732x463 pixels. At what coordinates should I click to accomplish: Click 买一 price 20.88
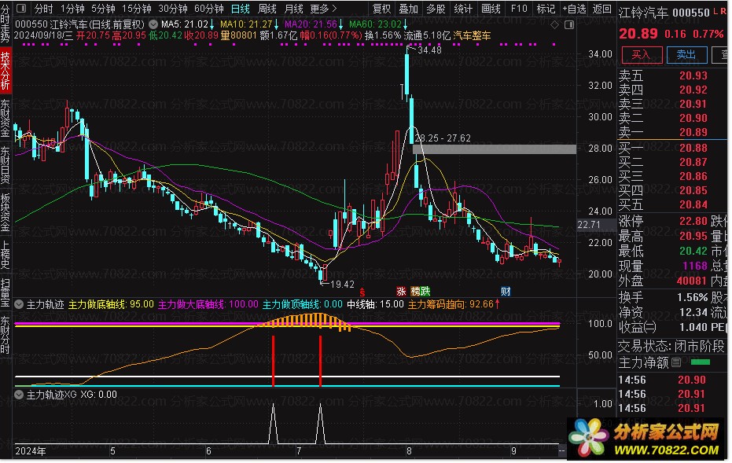[x=693, y=149]
